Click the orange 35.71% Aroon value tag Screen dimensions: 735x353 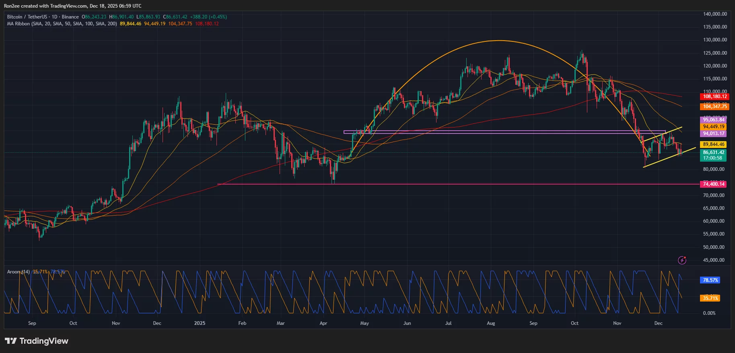coord(710,298)
